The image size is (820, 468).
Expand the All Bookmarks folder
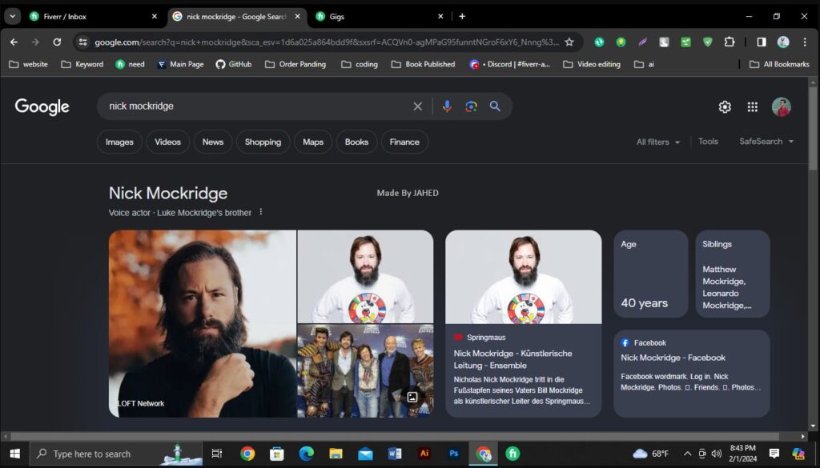coord(779,64)
